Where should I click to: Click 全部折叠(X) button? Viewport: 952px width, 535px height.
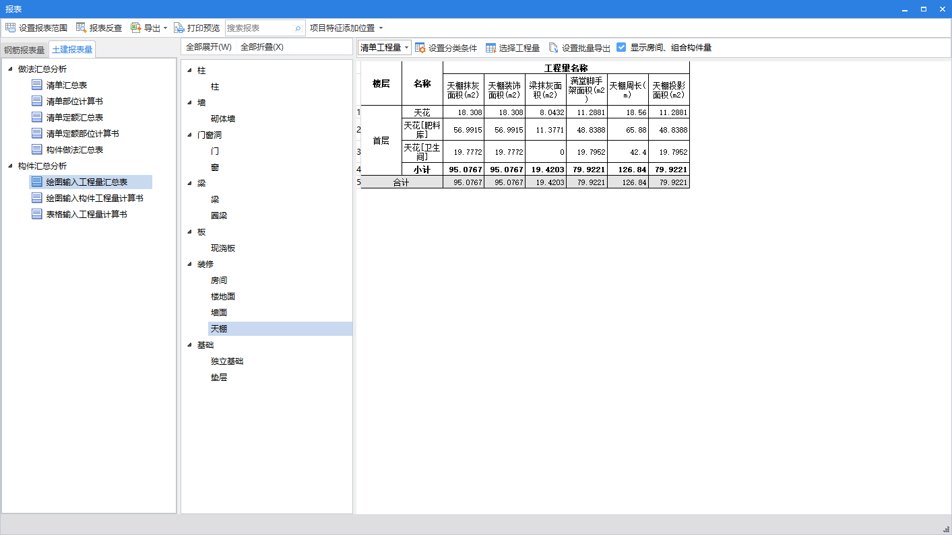[262, 47]
